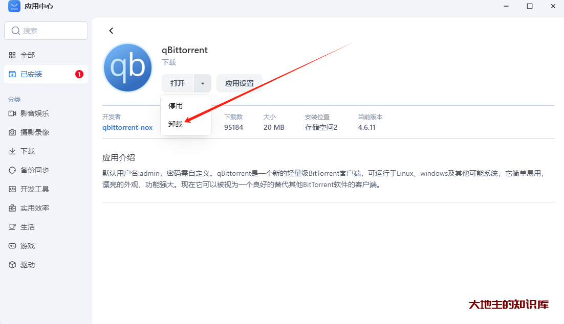564x324 pixels.
Task: Click the 应用介绍 heading
Action: click(x=119, y=158)
